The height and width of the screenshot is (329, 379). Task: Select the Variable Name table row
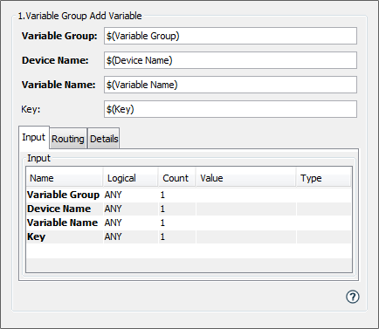pyautogui.click(x=189, y=223)
